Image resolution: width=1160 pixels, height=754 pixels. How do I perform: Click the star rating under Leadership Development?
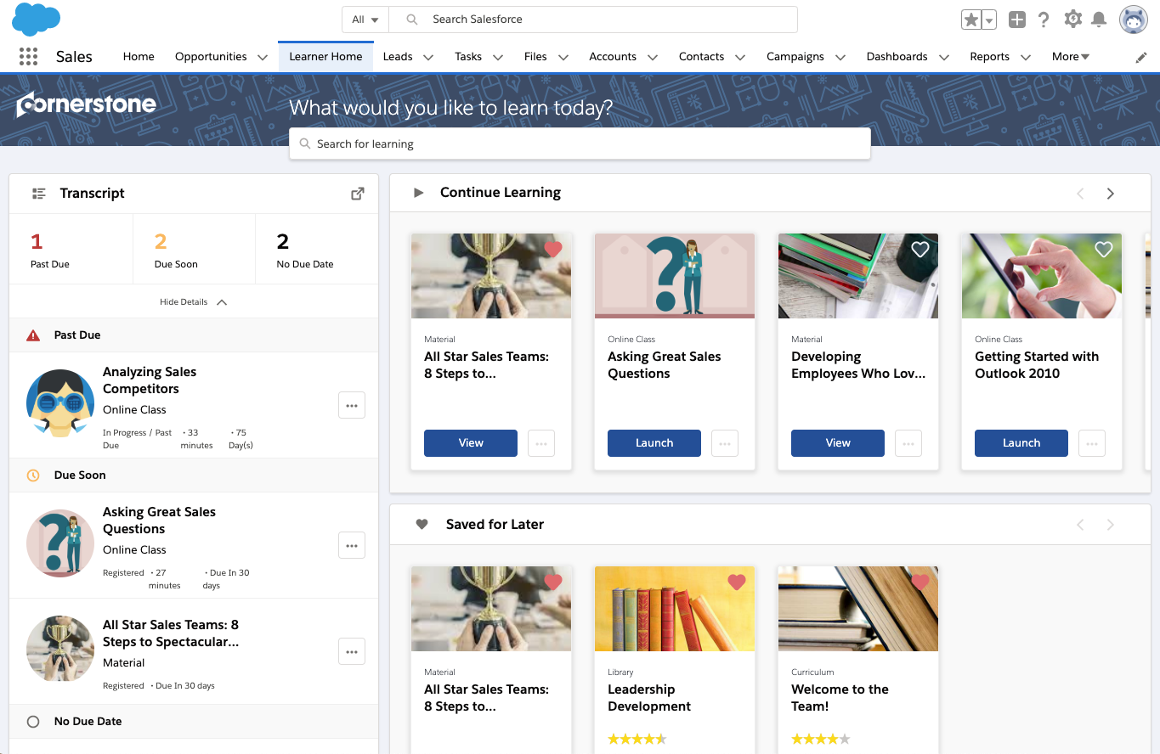[637, 739]
